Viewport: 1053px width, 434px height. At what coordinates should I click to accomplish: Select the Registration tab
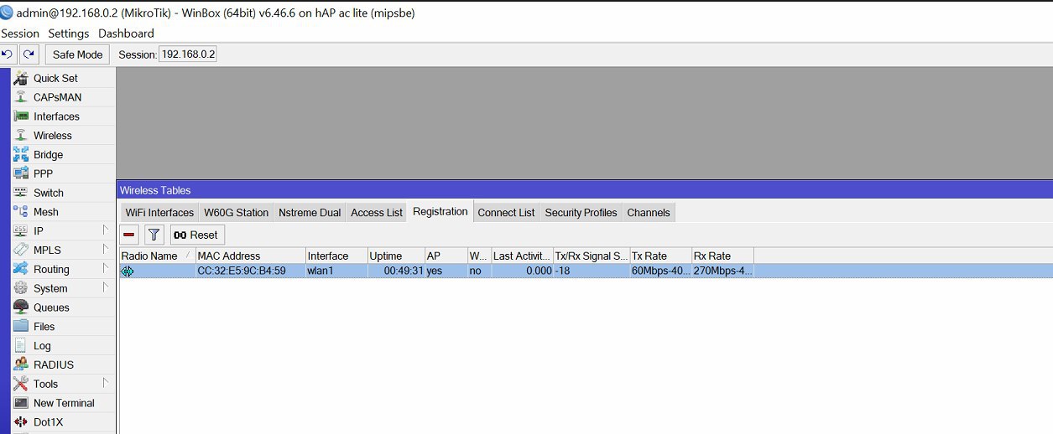440,211
